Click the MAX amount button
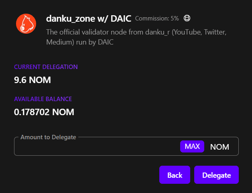This screenshot has height=193, width=252. coord(192,146)
